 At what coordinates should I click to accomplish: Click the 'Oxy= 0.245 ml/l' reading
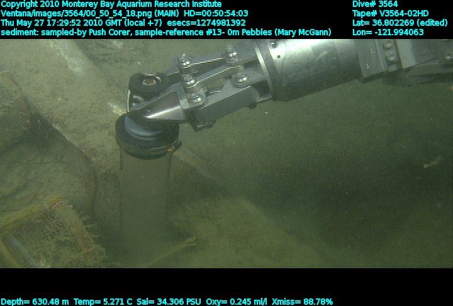pos(237,302)
